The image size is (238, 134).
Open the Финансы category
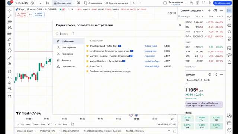[68, 60]
